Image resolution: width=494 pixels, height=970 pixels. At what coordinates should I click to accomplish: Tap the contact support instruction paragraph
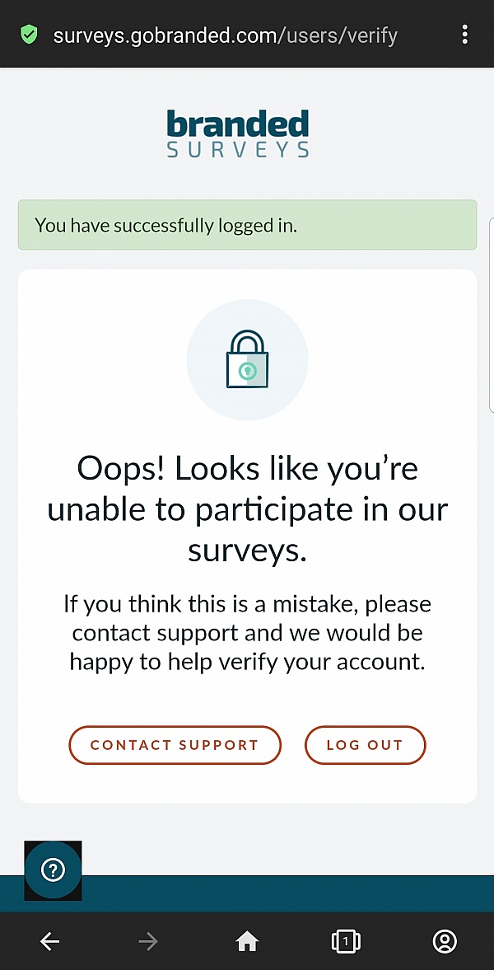(x=247, y=632)
